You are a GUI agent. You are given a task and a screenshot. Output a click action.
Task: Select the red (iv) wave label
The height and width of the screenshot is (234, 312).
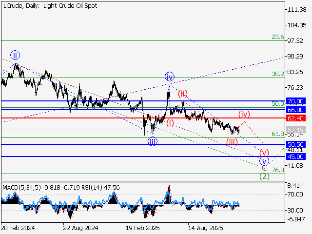[244, 114]
